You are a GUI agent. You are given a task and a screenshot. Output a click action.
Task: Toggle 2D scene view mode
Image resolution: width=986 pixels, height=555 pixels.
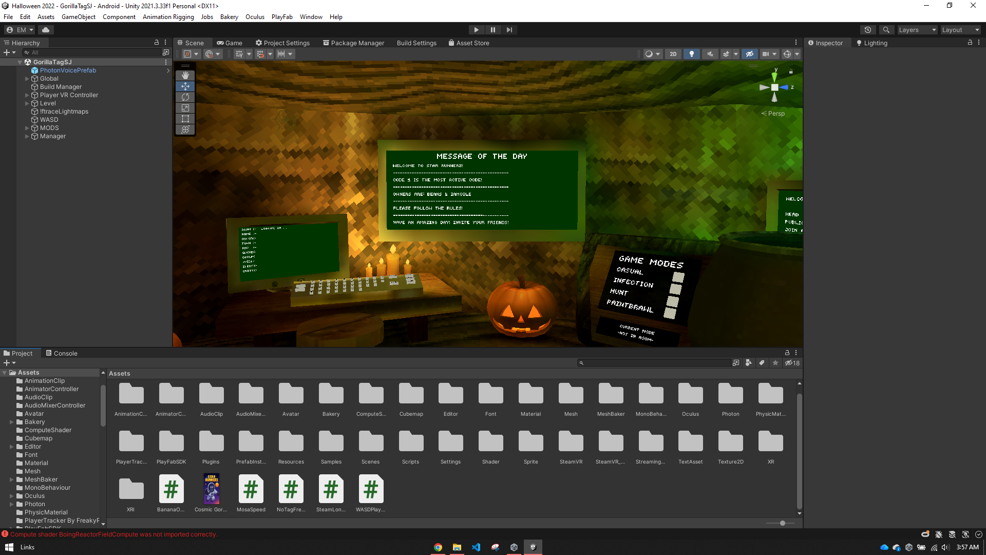pos(673,54)
